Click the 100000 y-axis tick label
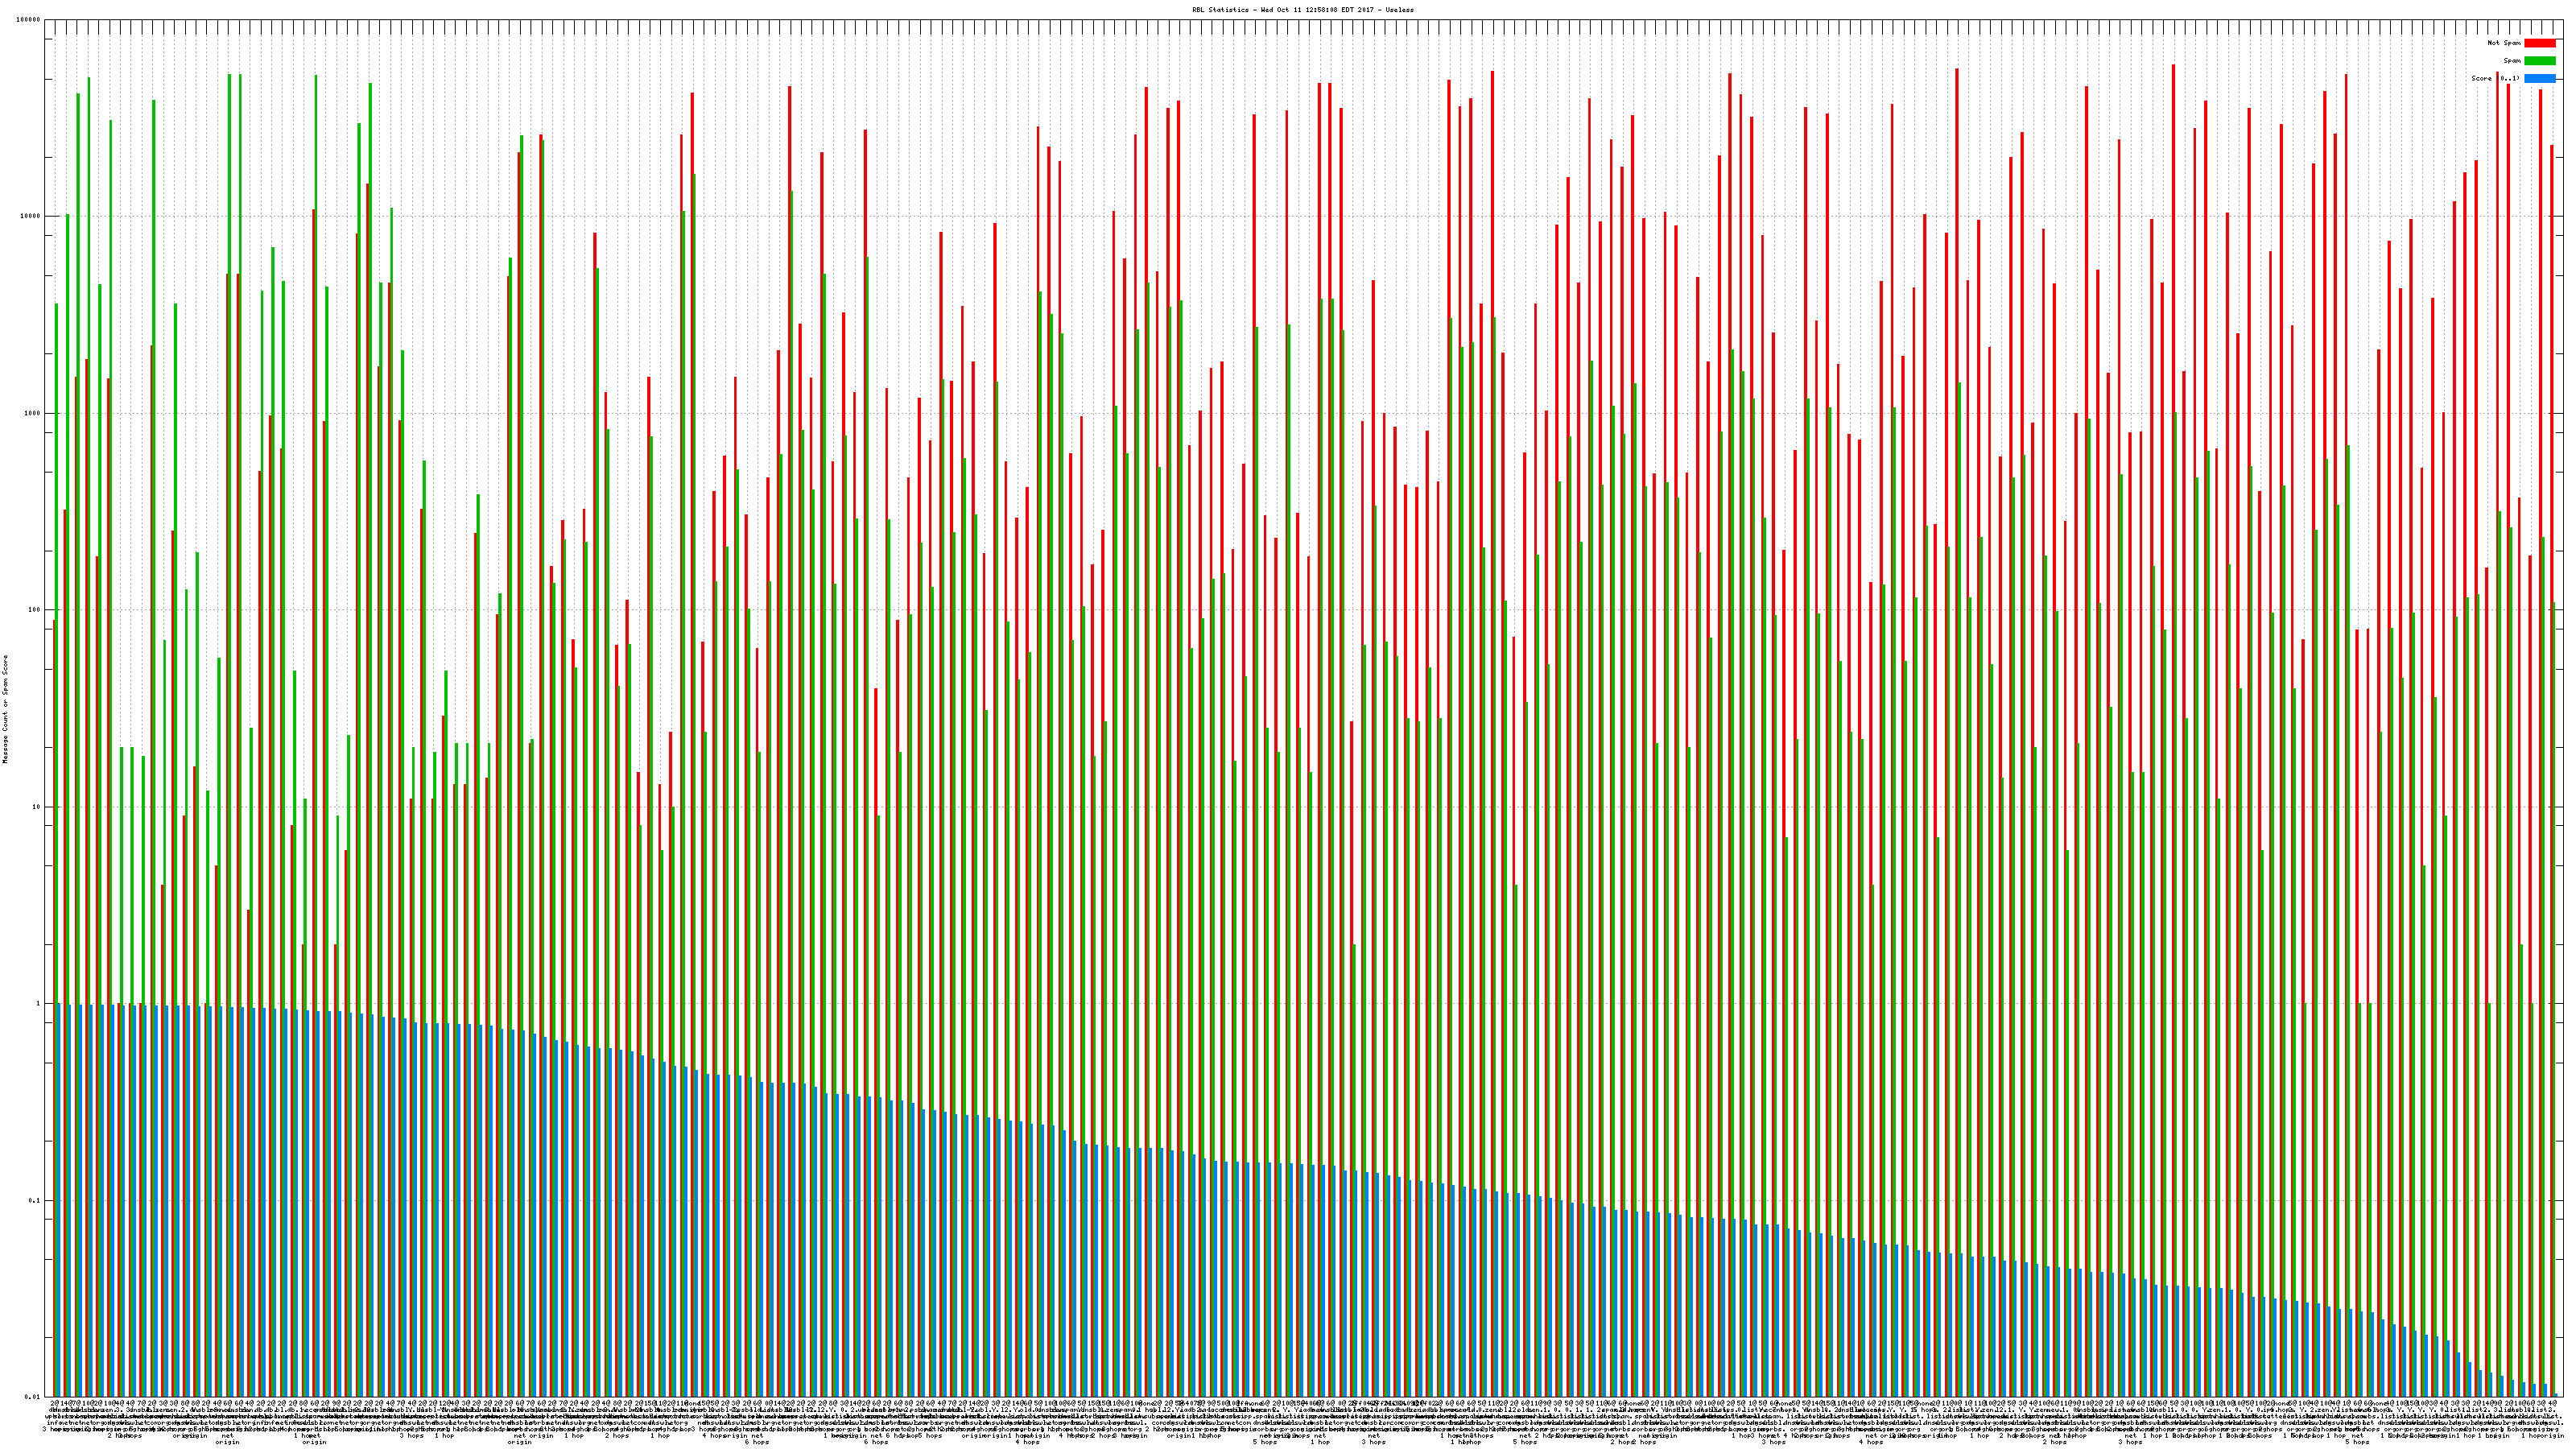The height and width of the screenshot is (1449, 2576). (29, 20)
